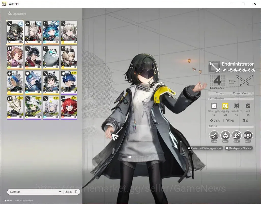
Task: Click the Endministrator class sword icon
Action: point(214,67)
